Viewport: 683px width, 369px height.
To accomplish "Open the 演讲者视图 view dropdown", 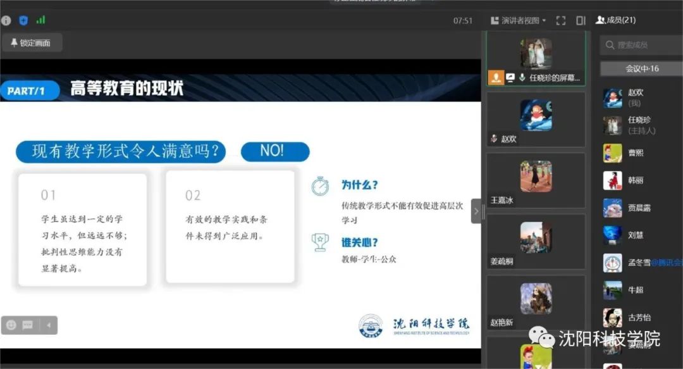I will tap(519, 20).
